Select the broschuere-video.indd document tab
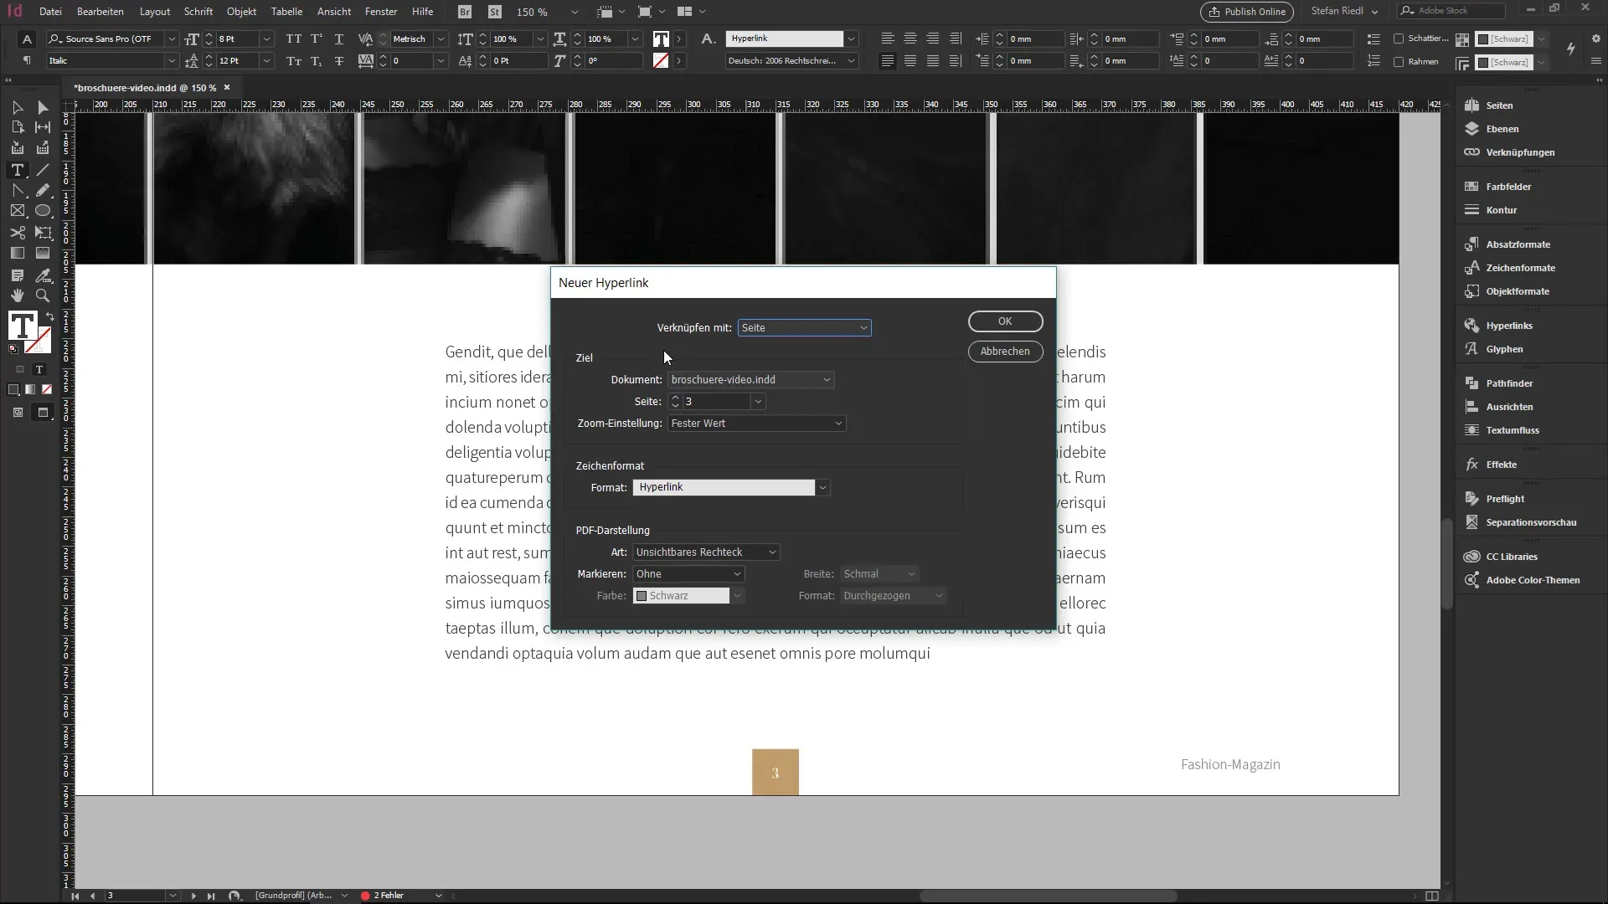The width and height of the screenshot is (1608, 904). [145, 87]
